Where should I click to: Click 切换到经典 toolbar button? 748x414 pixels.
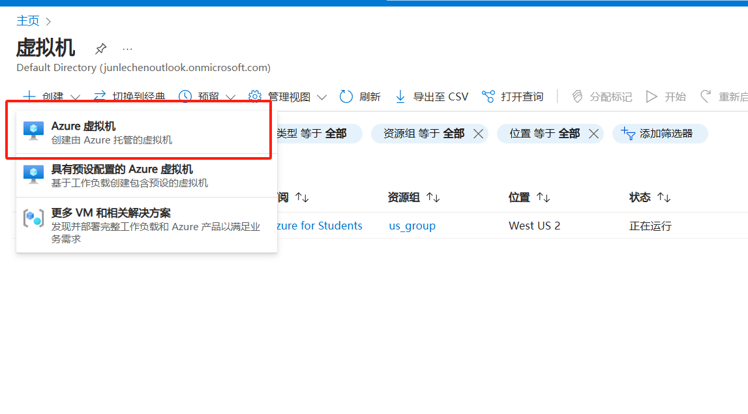130,96
